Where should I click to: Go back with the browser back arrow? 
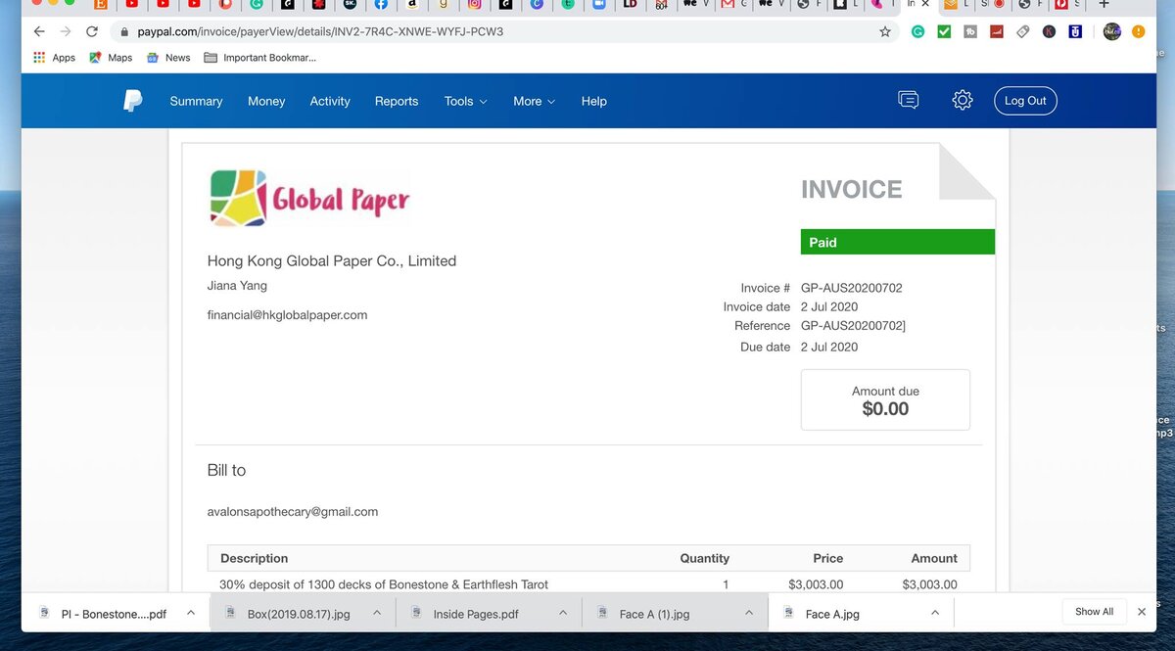click(x=39, y=31)
